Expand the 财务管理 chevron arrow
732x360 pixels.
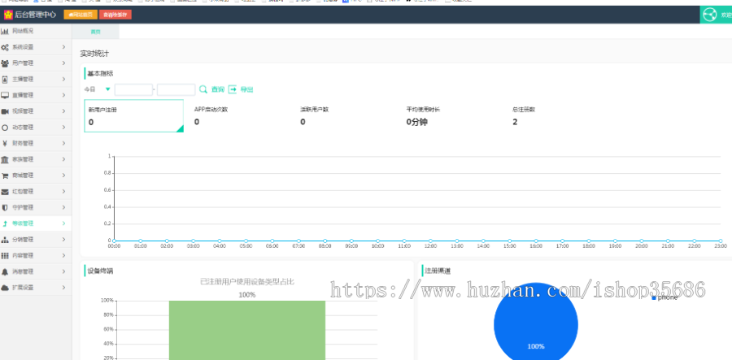63,143
